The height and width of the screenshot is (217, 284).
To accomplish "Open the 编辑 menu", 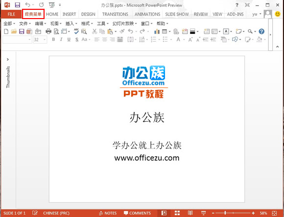I will pyautogui.click(x=41, y=23).
